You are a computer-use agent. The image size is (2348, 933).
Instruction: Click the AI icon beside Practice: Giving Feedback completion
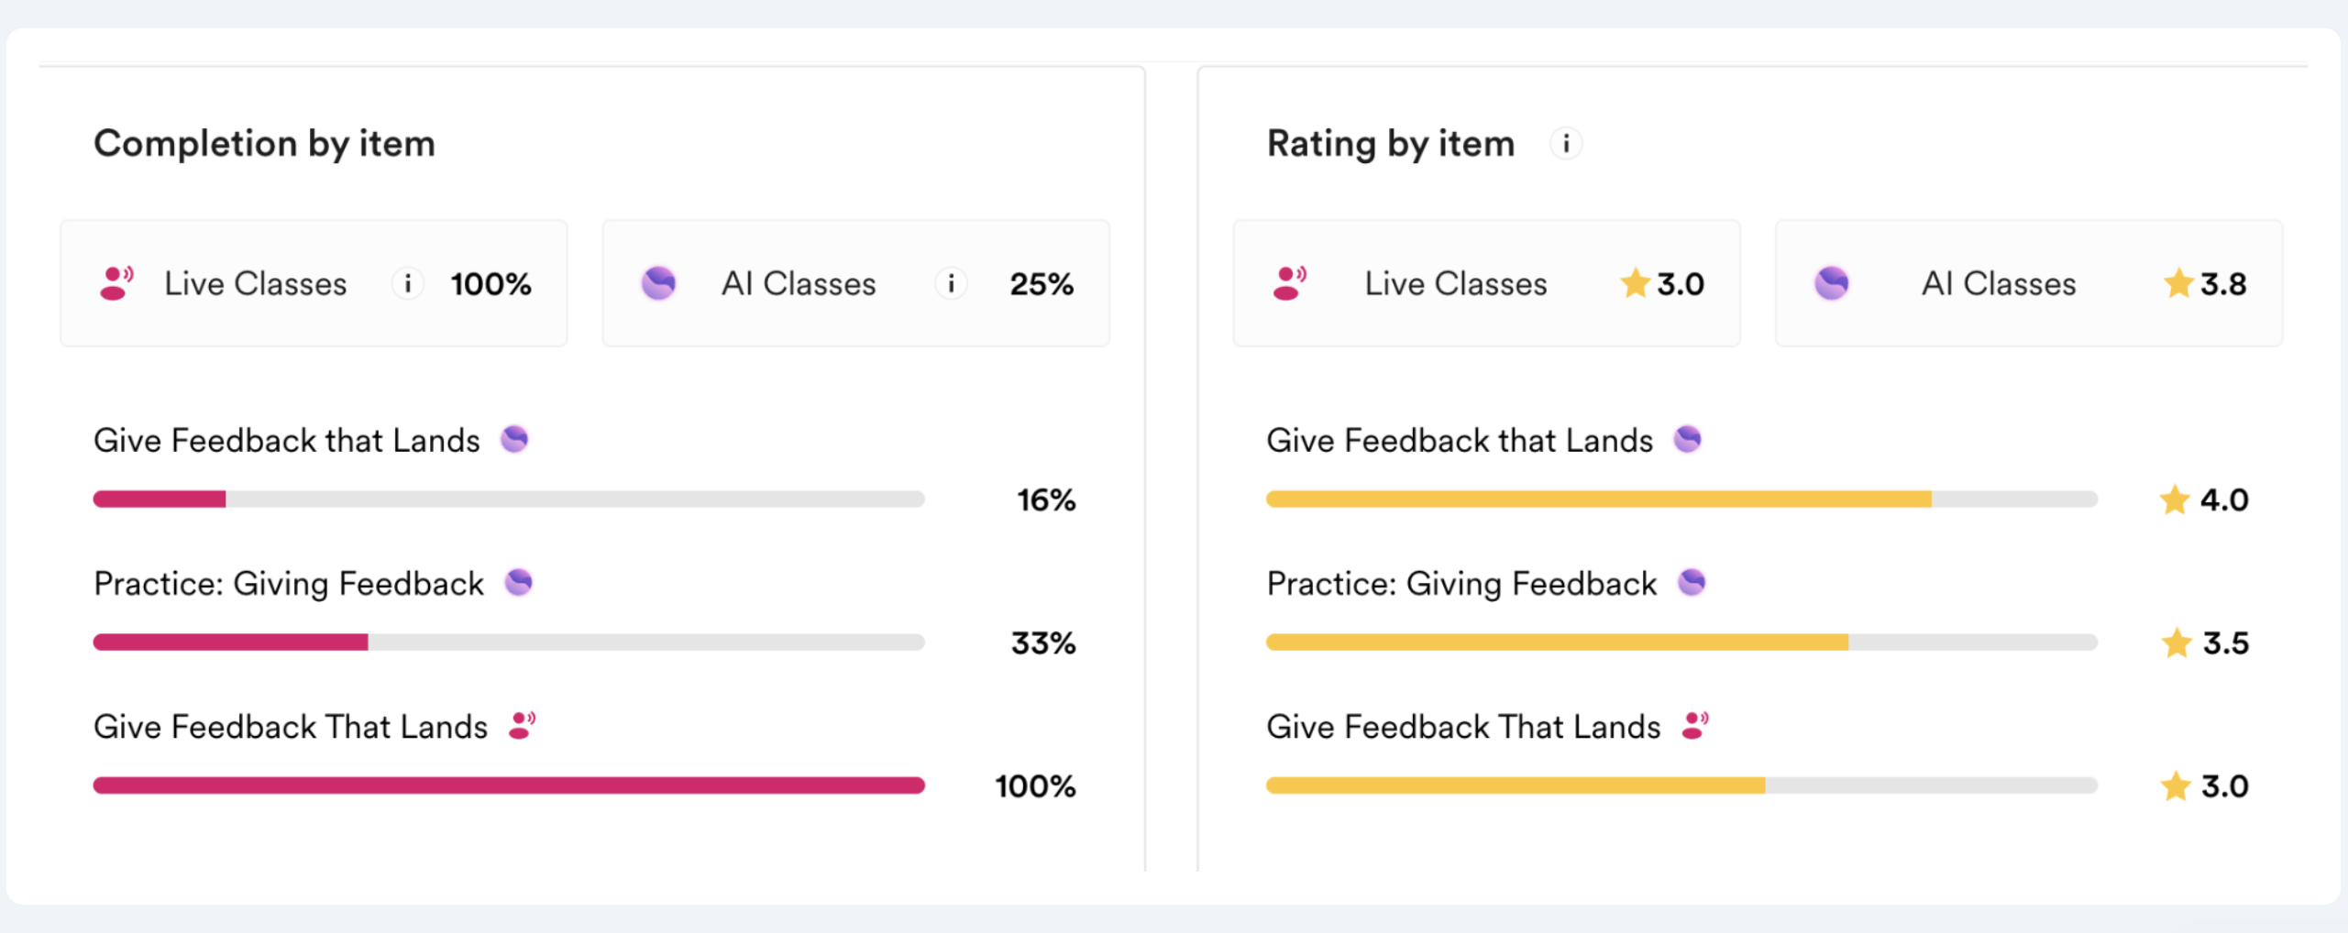click(x=519, y=583)
